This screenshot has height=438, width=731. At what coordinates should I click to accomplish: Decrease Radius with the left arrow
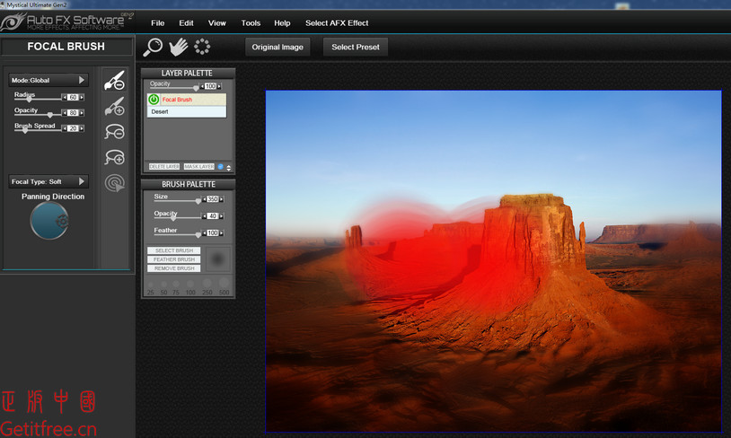pyautogui.click(x=65, y=98)
